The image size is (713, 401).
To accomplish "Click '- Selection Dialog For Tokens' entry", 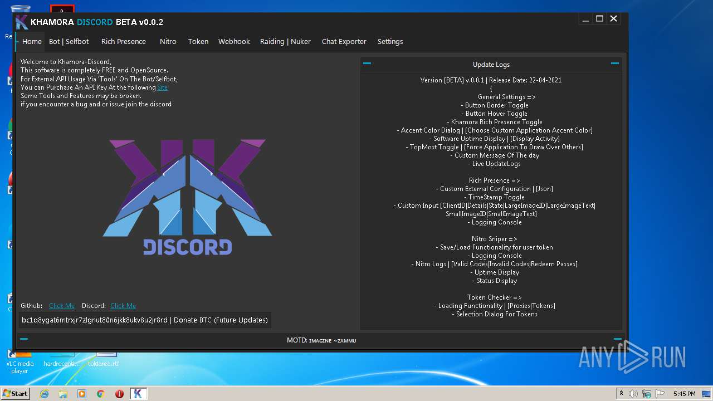I will (x=494, y=314).
